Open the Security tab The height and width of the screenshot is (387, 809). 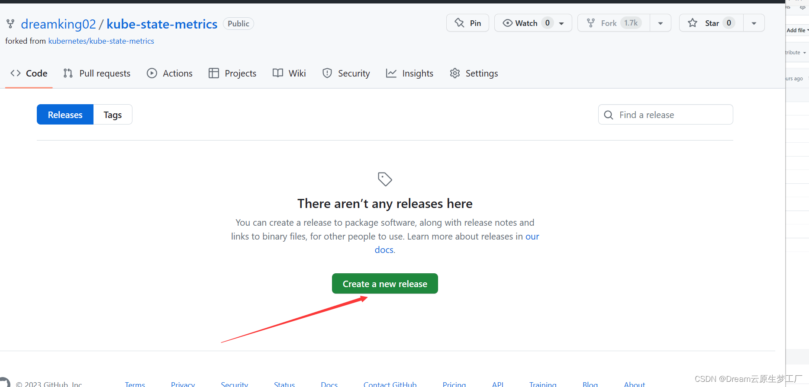pos(346,74)
